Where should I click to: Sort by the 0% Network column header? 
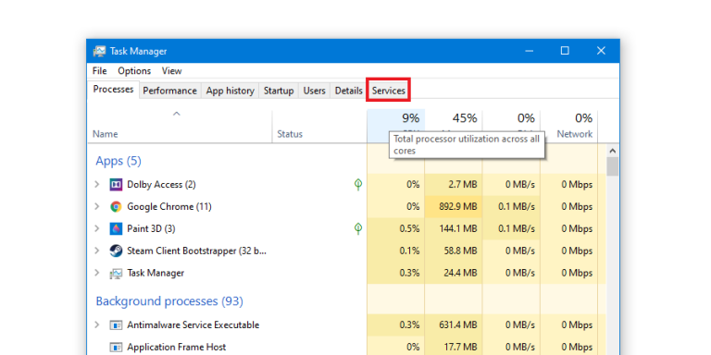click(569, 127)
